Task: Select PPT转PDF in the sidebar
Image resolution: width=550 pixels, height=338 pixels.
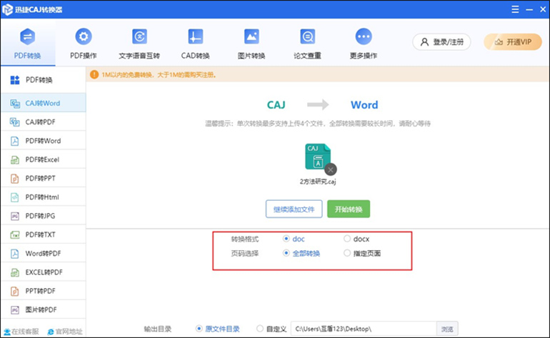Action: click(x=43, y=291)
